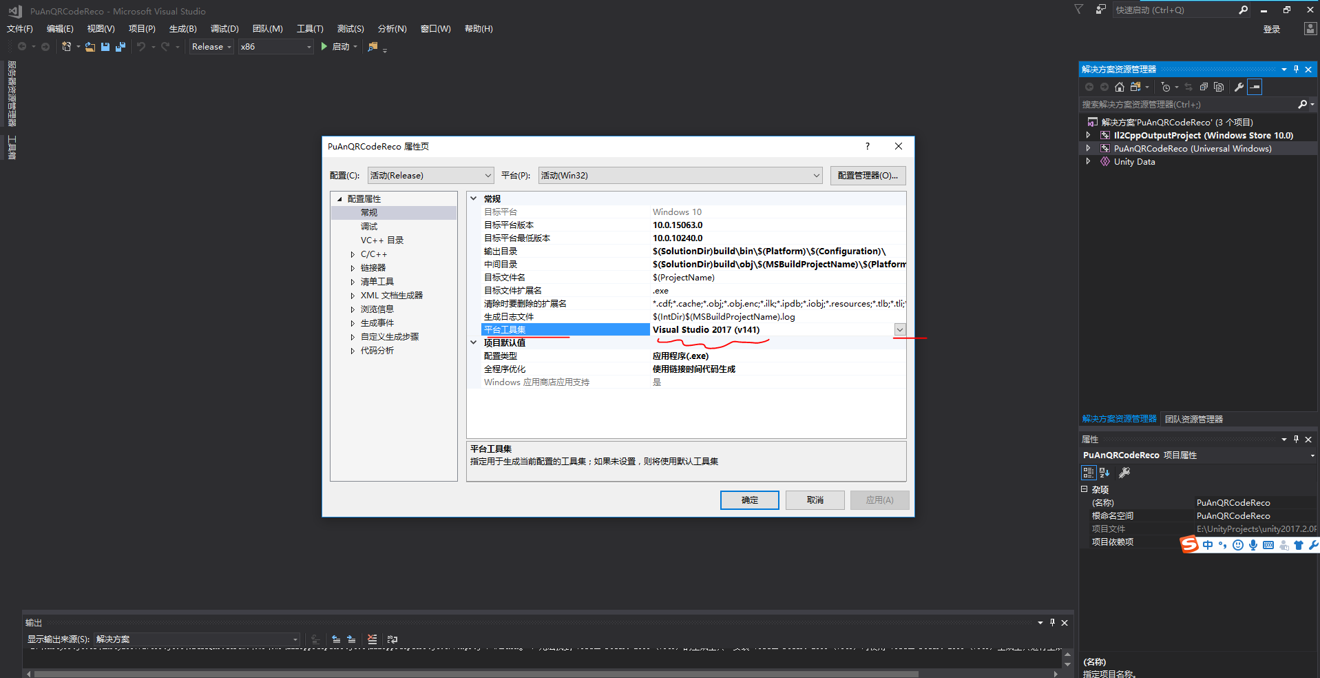Screen dimensions: 1320x678
Task: Open a file using the Open File toolbar icon
Action: click(x=90, y=46)
